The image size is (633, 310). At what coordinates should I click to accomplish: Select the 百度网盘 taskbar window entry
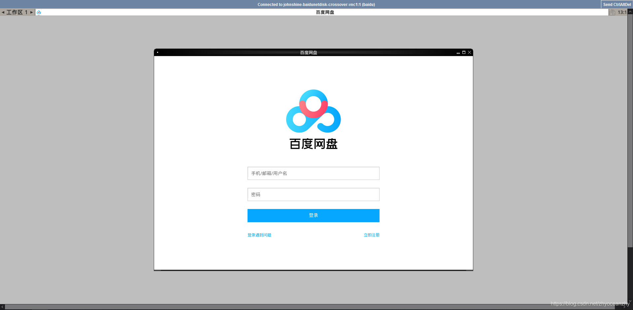click(322, 12)
